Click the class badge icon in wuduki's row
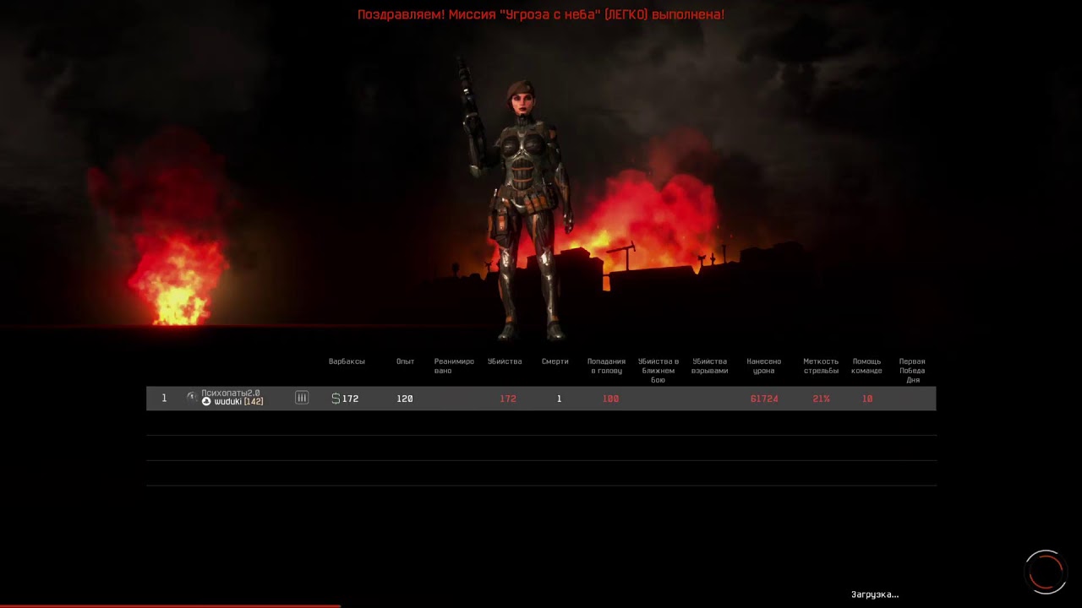1082x608 pixels. tap(302, 398)
